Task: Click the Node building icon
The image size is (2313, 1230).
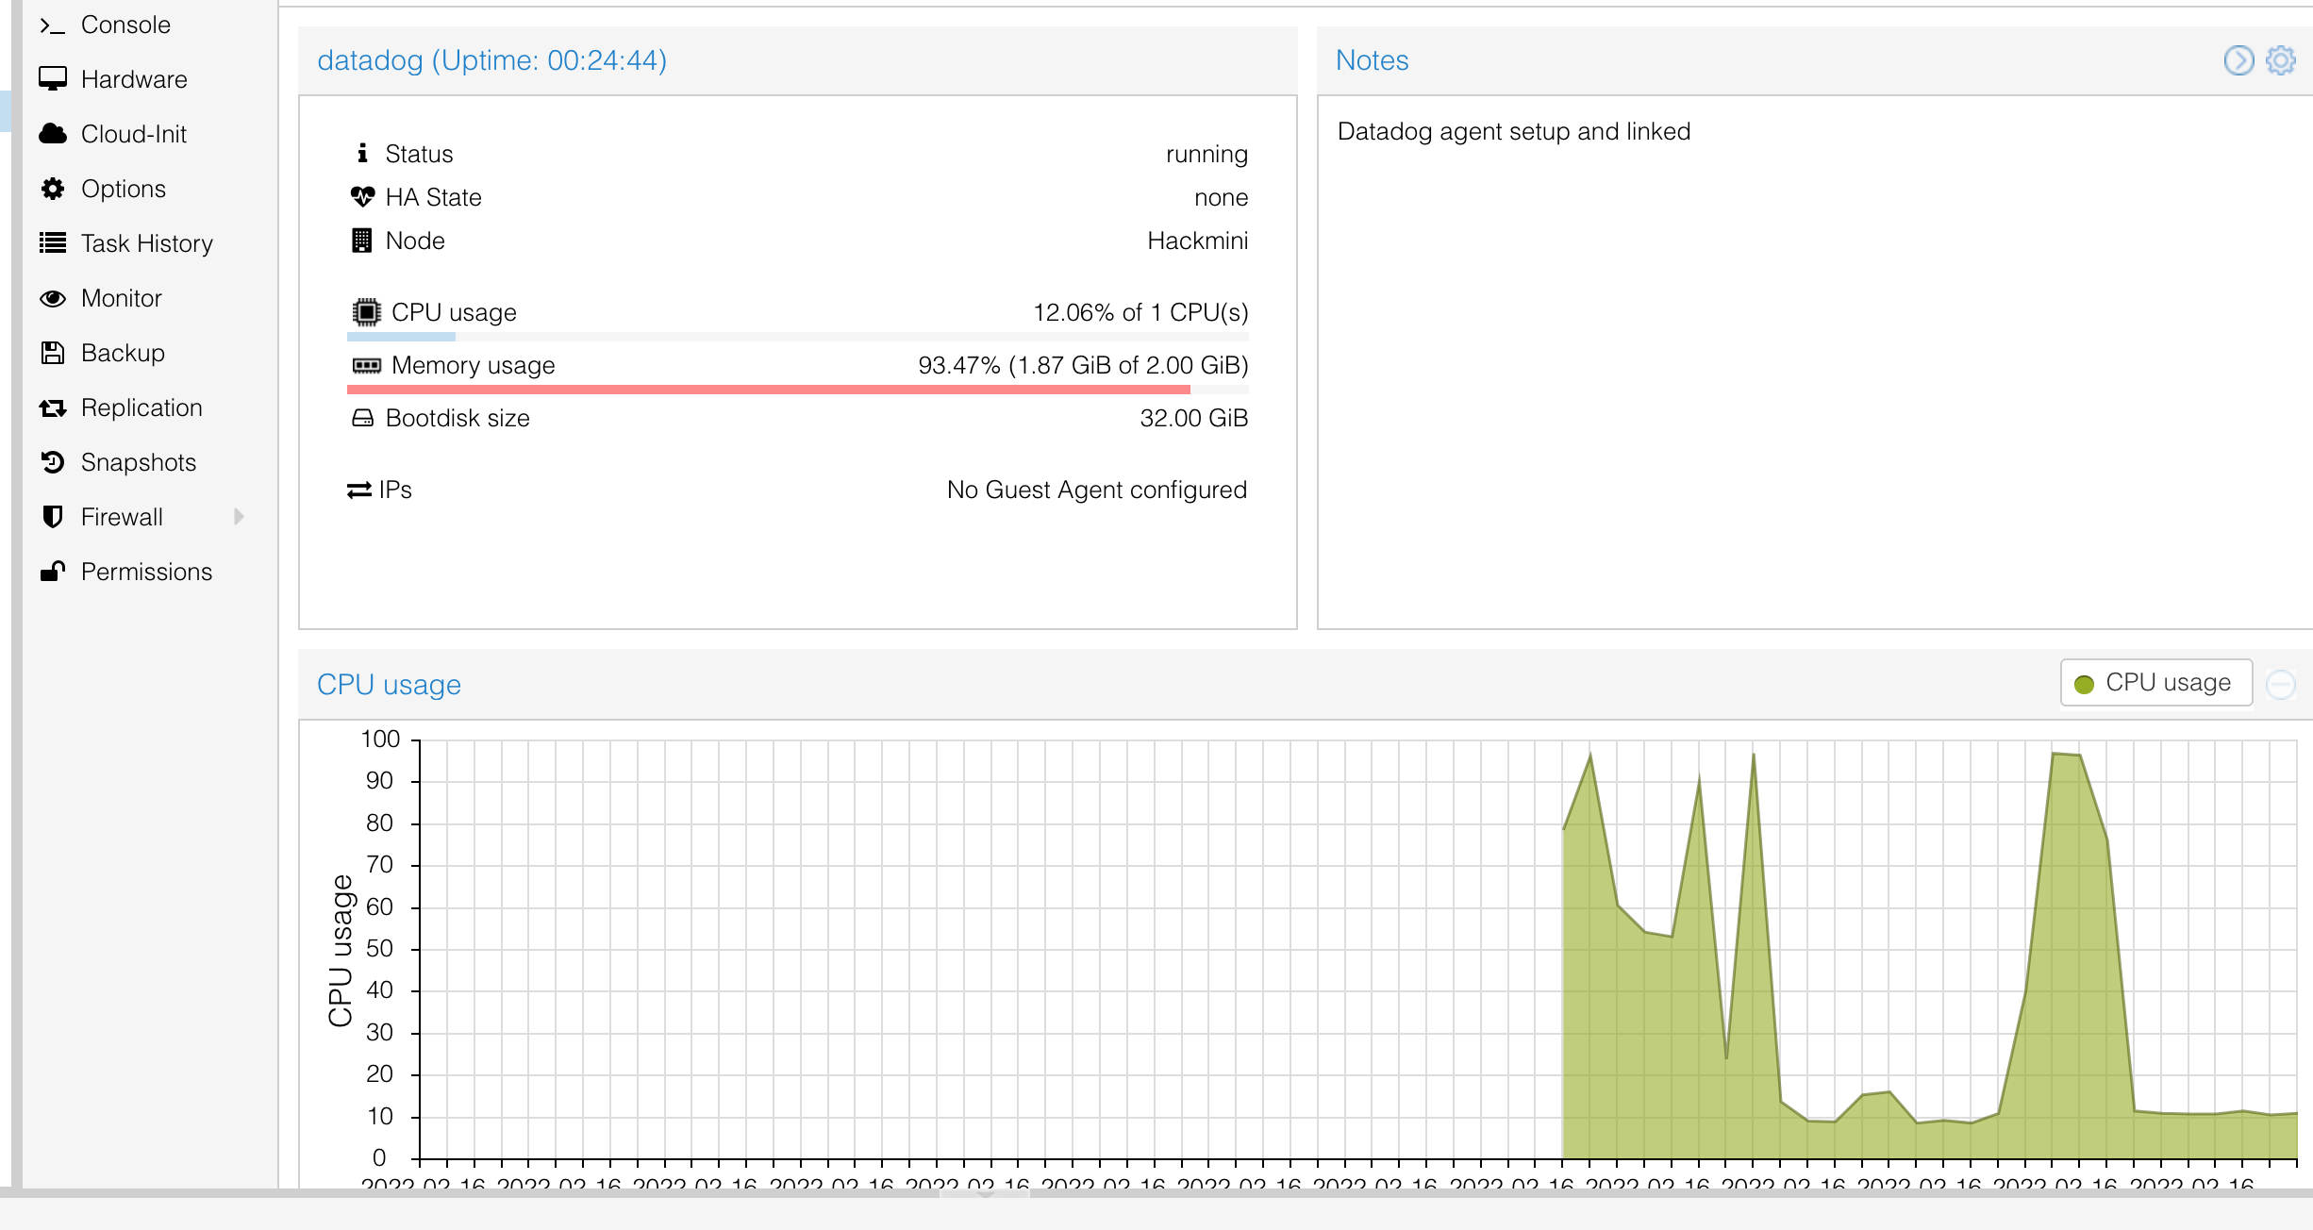Action: coord(361,241)
